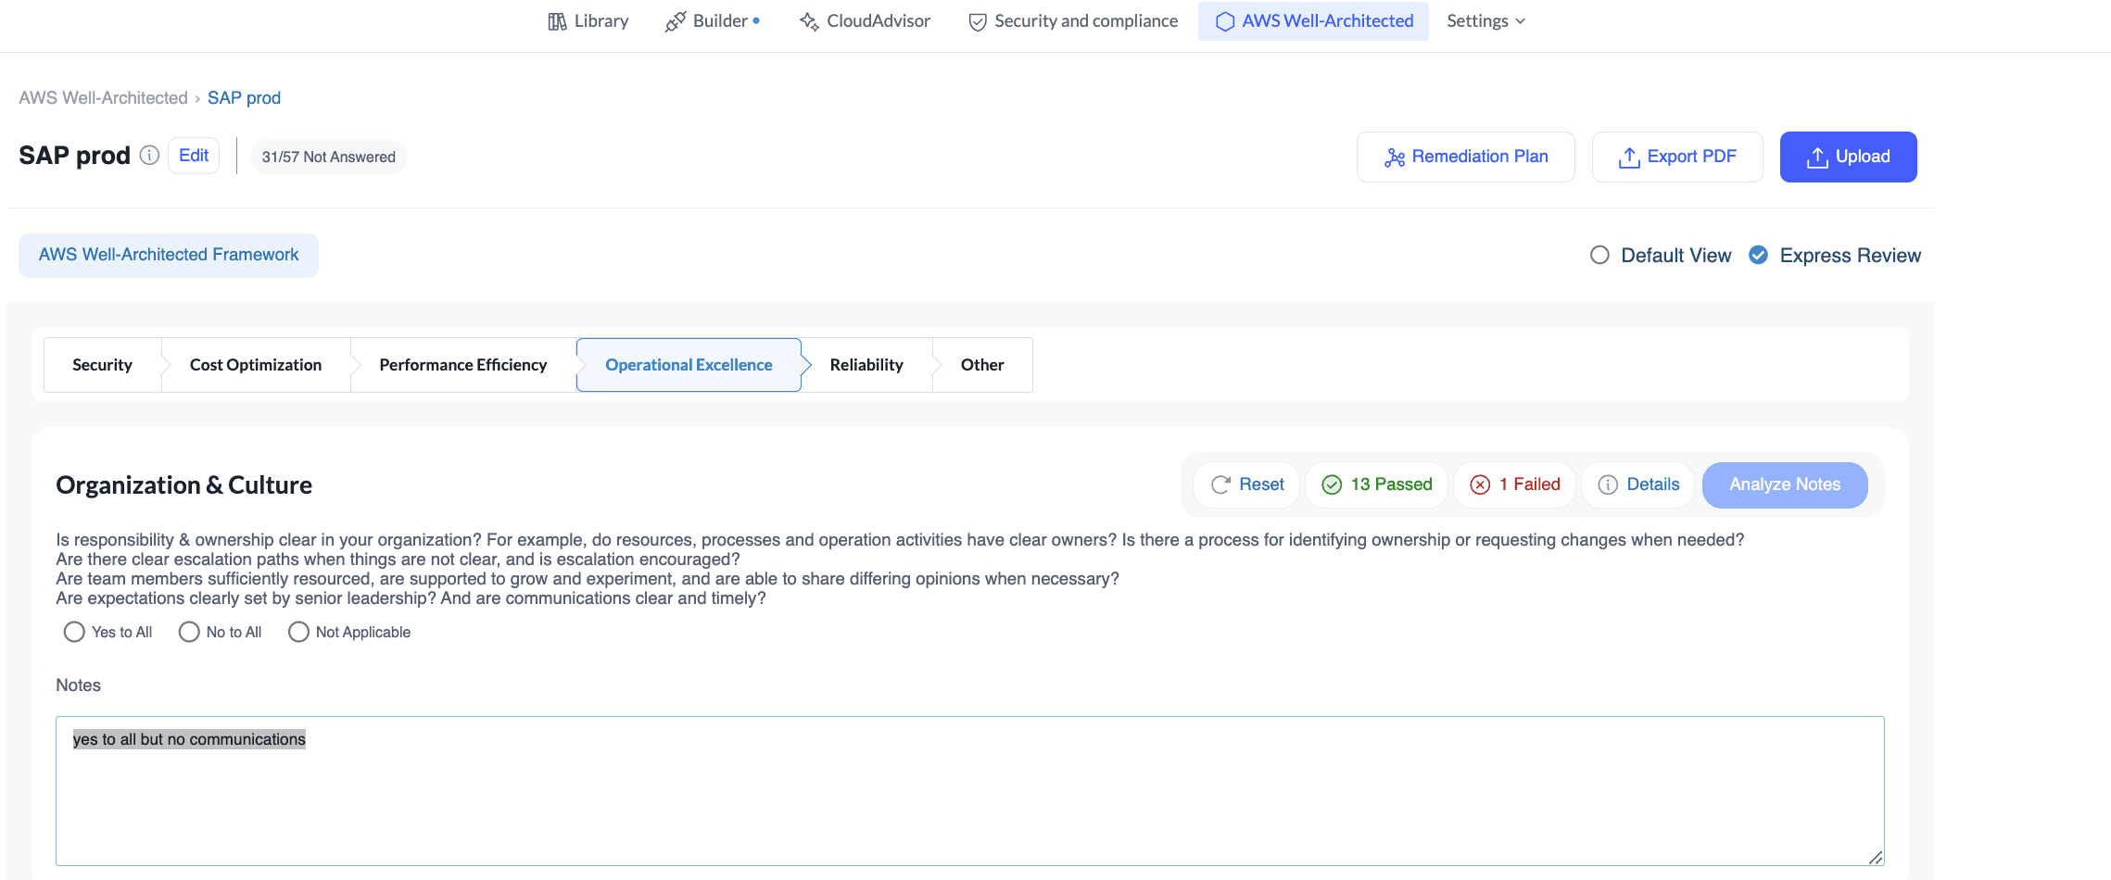
Task: Click the CloudAdvisor sparkle icon
Action: (809, 21)
